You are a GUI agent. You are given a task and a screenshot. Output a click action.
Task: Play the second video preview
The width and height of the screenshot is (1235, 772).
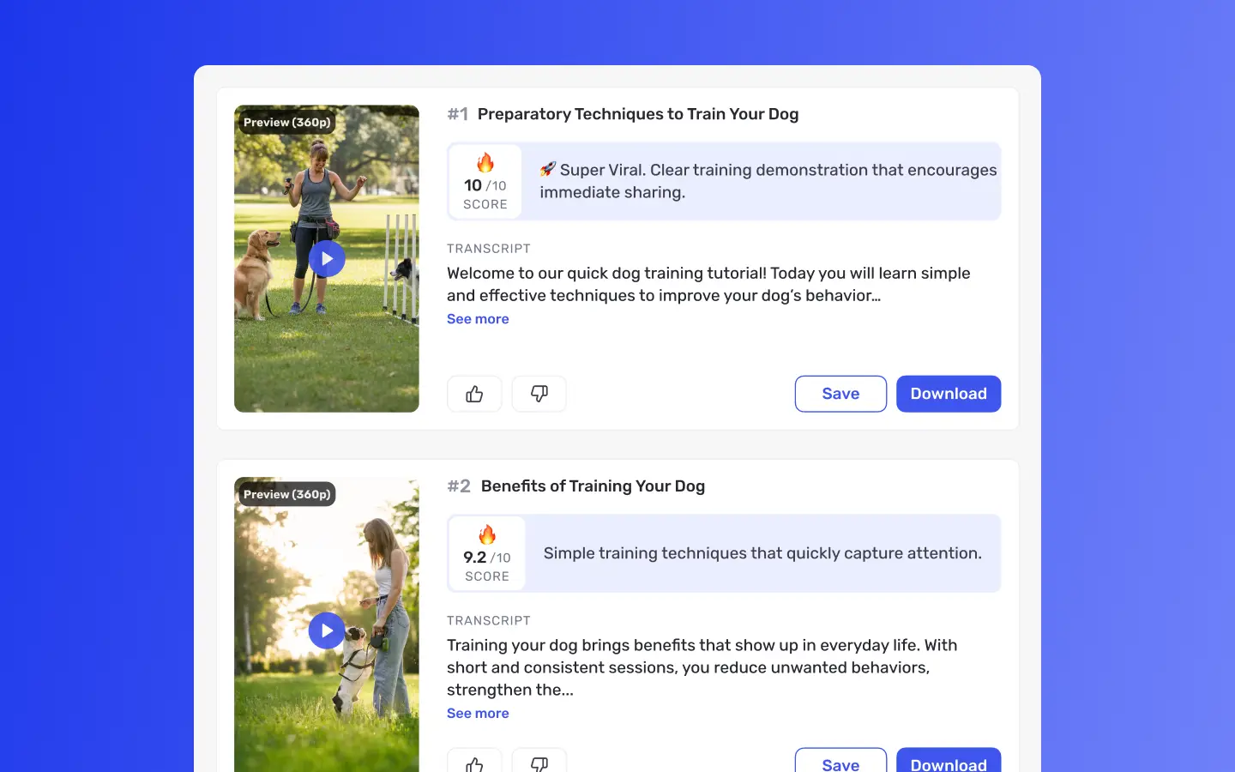click(327, 630)
